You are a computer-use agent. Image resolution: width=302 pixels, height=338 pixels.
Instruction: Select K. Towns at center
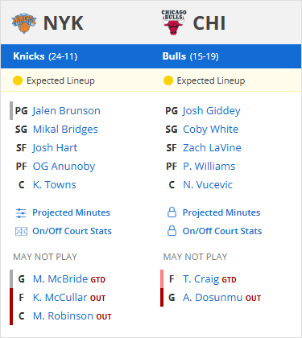pyautogui.click(x=55, y=184)
